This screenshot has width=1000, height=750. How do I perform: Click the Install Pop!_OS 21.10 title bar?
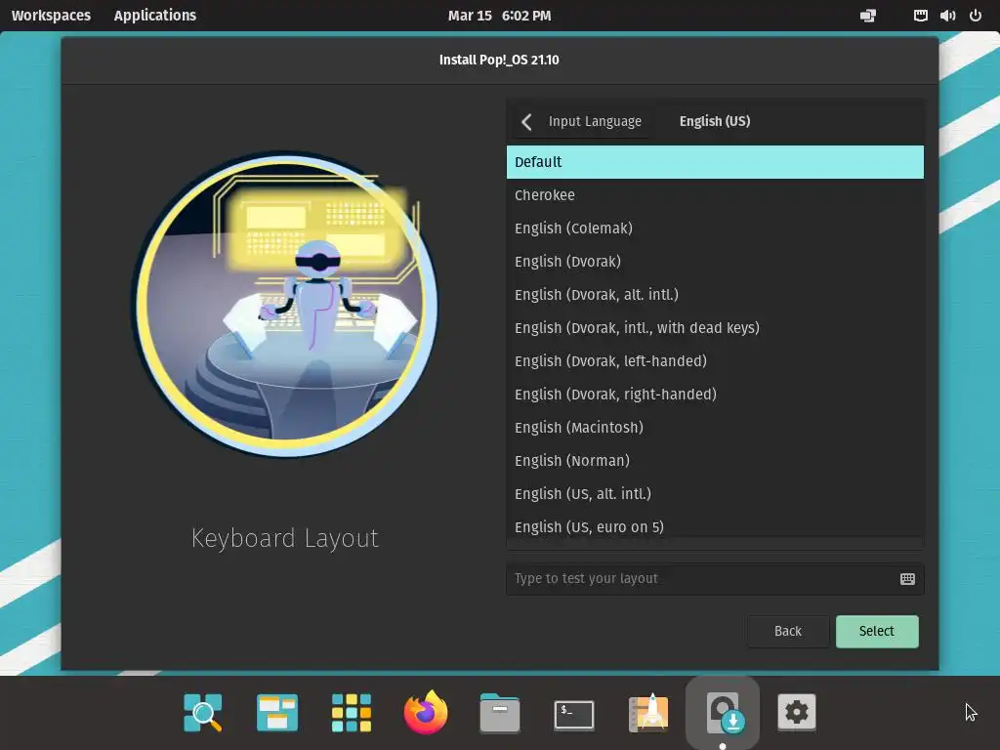pyautogui.click(x=499, y=60)
